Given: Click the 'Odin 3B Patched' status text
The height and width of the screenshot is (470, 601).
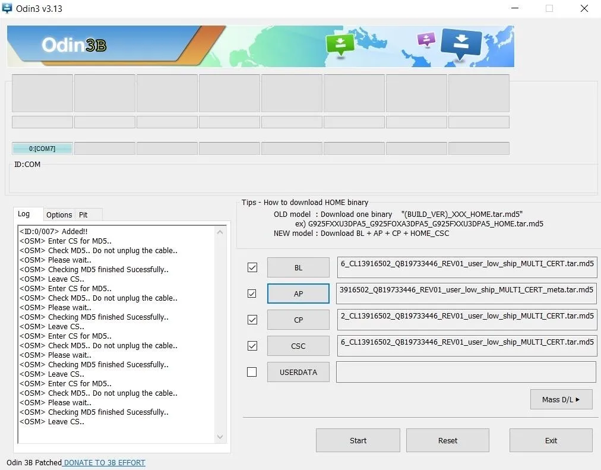Looking at the screenshot, I should coord(34,462).
